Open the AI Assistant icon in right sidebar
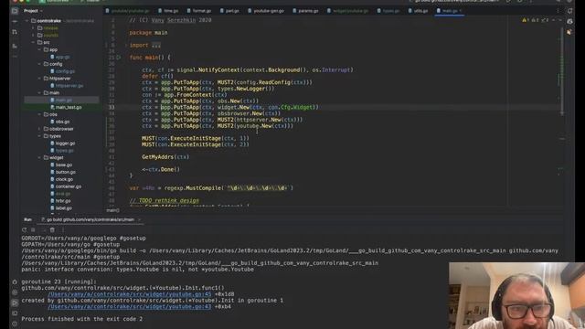 coord(569,33)
